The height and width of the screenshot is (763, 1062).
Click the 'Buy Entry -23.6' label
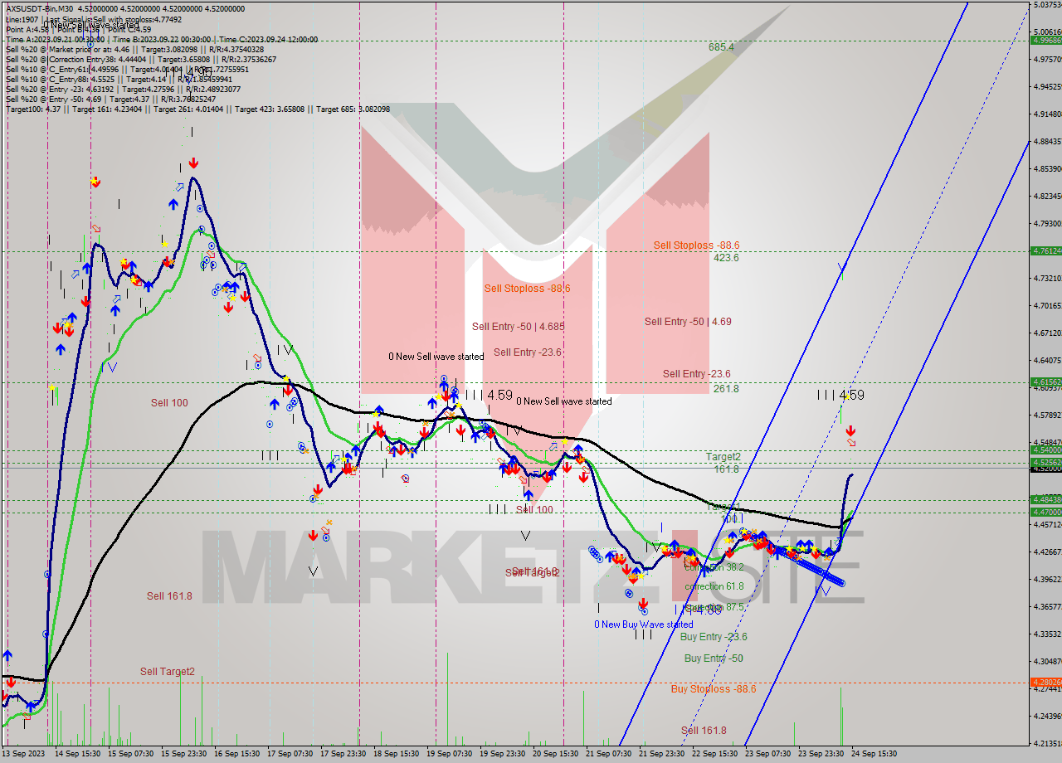coord(714,637)
